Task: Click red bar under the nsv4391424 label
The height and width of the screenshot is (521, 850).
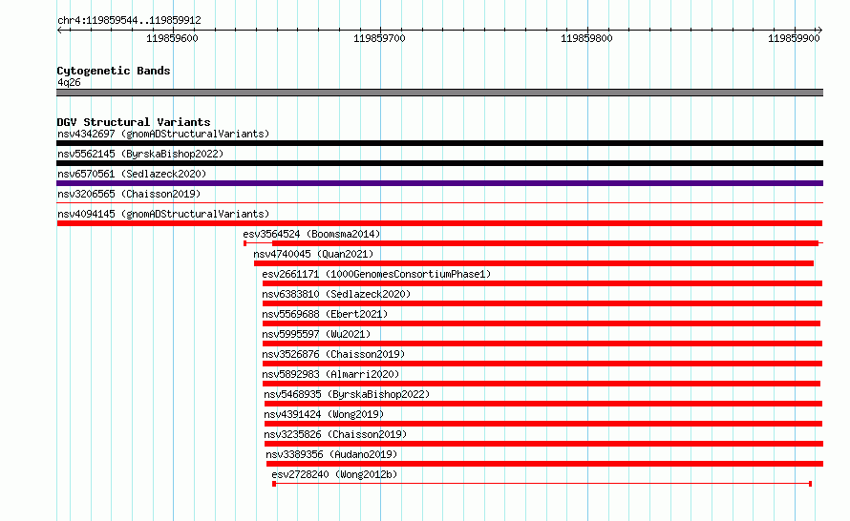Action: 543,424
